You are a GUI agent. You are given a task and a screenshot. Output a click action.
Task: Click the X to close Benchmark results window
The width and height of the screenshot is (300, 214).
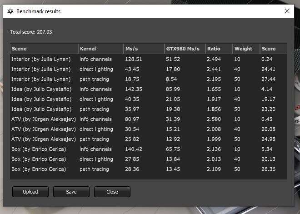(287, 11)
